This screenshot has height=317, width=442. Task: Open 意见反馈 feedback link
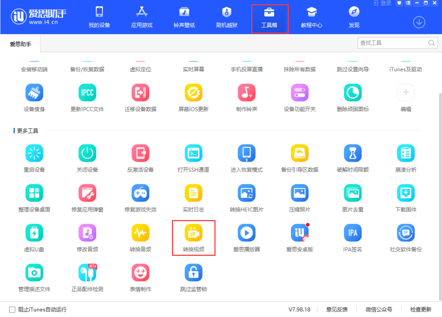(x=337, y=310)
